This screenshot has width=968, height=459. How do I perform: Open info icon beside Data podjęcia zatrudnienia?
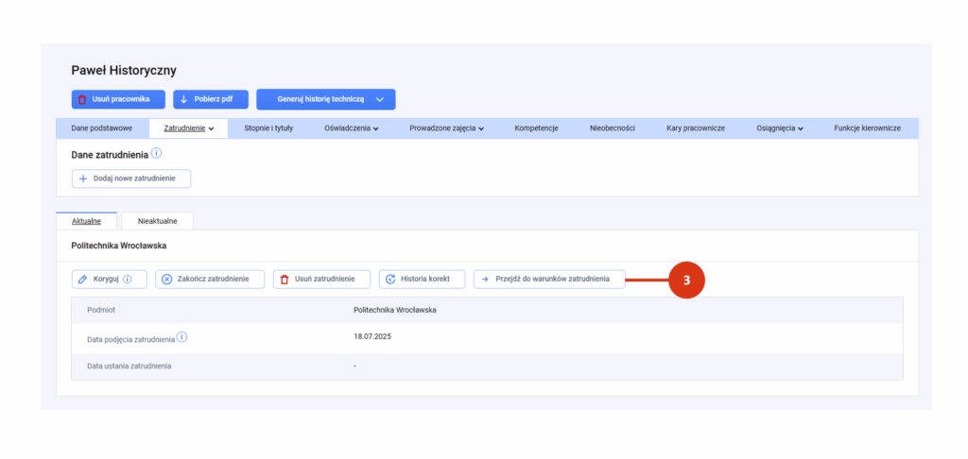[182, 337]
